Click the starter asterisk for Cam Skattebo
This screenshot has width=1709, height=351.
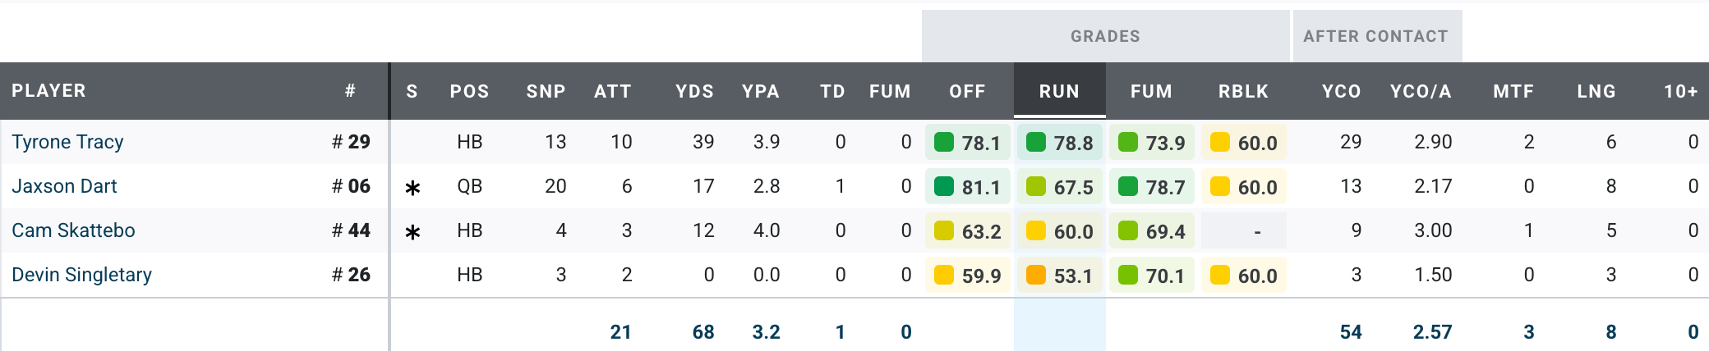(x=412, y=232)
